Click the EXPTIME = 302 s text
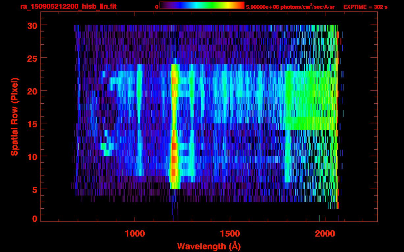Viewport: 404px width, 252px height. [365, 7]
